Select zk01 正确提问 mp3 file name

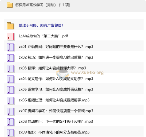tap(56, 47)
